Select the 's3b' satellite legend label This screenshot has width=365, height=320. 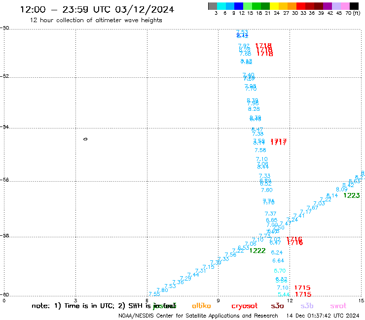click(x=307, y=306)
